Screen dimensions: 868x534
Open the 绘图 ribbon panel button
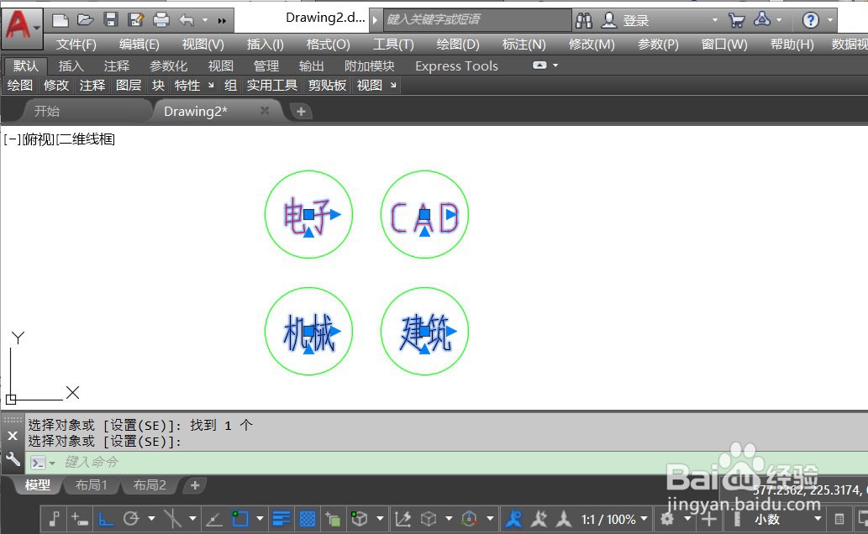point(20,85)
